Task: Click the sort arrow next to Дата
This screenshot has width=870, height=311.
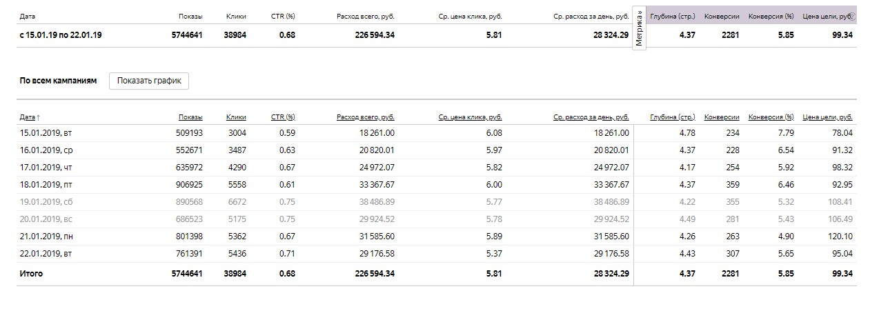Action: coord(38,118)
